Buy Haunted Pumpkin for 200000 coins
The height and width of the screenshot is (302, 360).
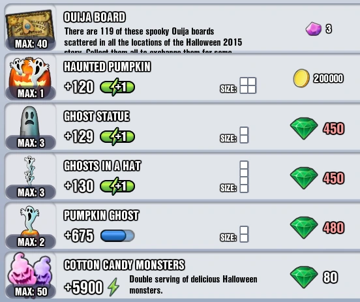click(x=318, y=78)
